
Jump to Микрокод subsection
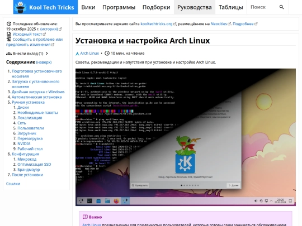coord(27,159)
